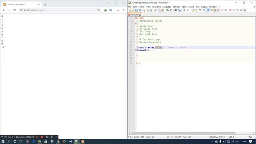Click the UTF-8 encoding in status bar
The image size is (256, 144).
231,137
